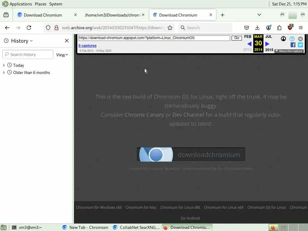
Task: Select the FEB capture month
Action: coord(248,37)
